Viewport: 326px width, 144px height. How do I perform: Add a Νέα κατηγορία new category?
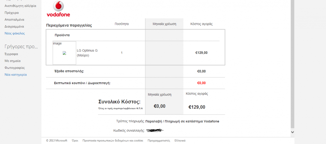point(16,75)
